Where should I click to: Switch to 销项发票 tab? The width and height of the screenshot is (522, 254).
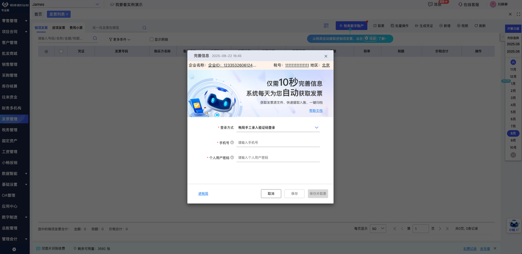pyautogui.click(x=41, y=28)
